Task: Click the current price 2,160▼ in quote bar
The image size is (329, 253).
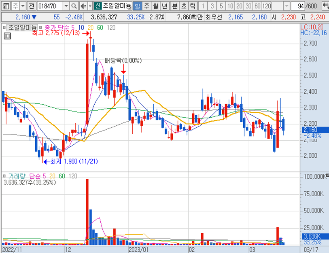Action: coord(26,17)
